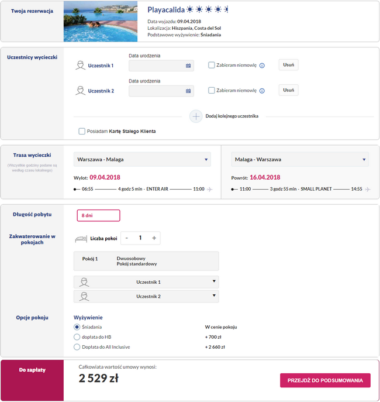Screen dimensions: 380x402
Task: Decrease number of rooms with minus
Action: 126,238
